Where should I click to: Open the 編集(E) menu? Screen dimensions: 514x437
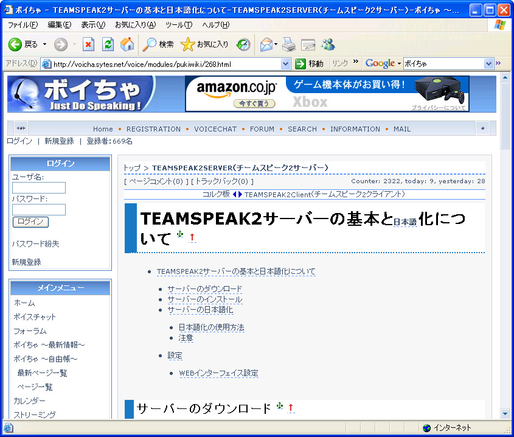60,25
